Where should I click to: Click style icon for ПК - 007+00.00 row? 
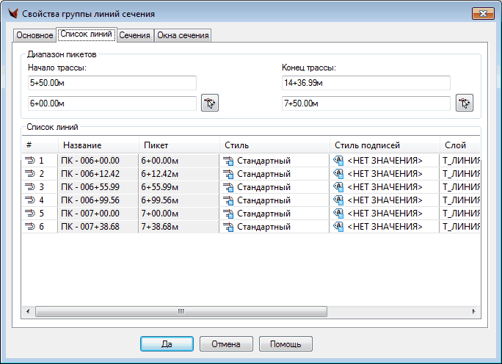[x=228, y=214]
